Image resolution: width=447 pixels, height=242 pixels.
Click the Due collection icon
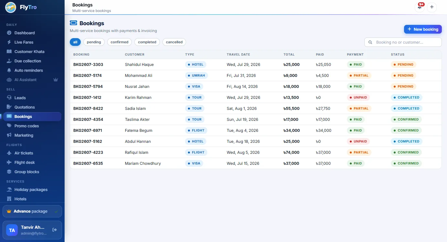[9, 61]
